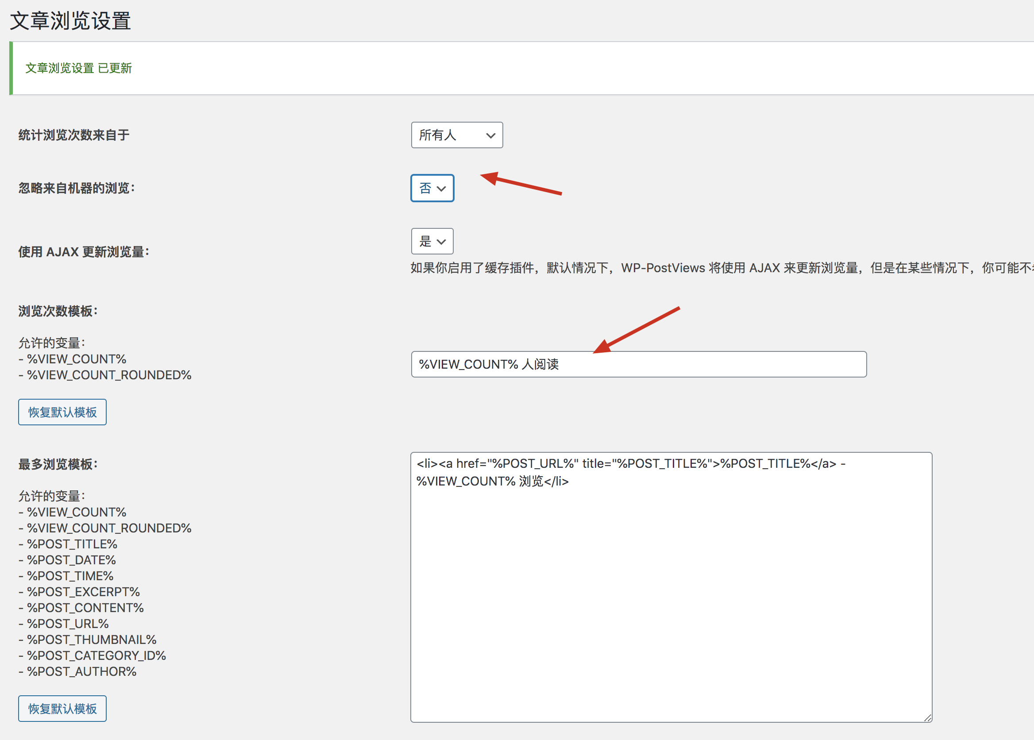1034x740 pixels.
Task: Click the %POST_THUMBNAIL% variable text
Action: 91,639
